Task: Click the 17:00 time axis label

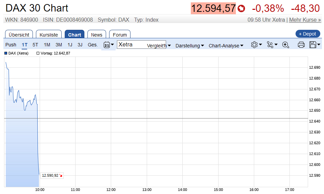Action: click(x=289, y=190)
